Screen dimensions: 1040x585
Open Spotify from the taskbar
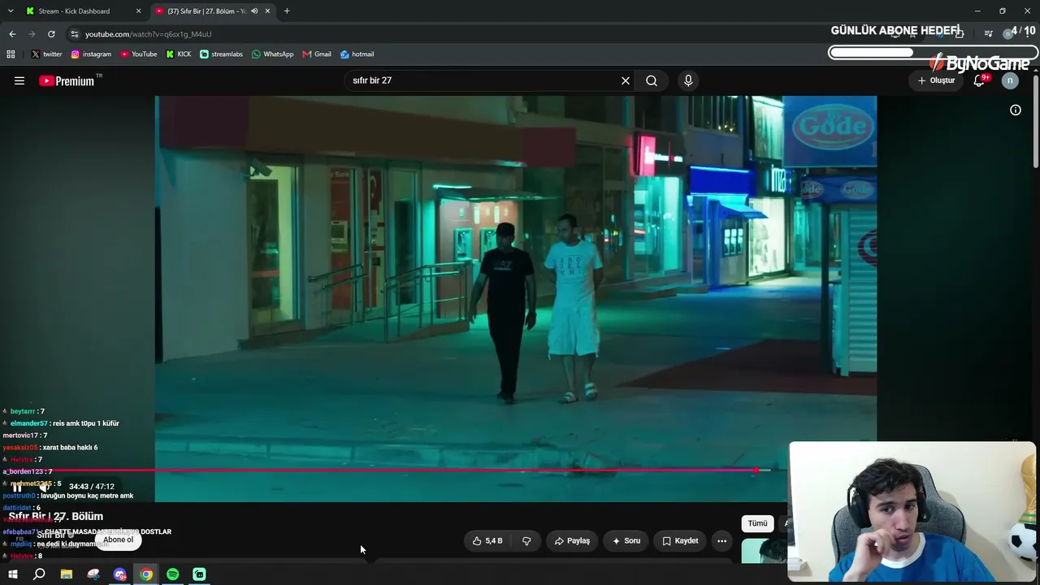pos(173,574)
